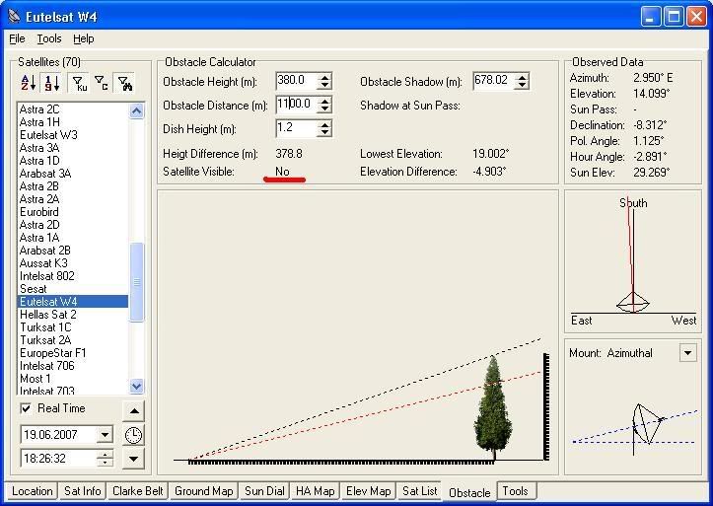This screenshot has height=506, width=713.
Task: Open the File menu
Action: click(x=17, y=38)
